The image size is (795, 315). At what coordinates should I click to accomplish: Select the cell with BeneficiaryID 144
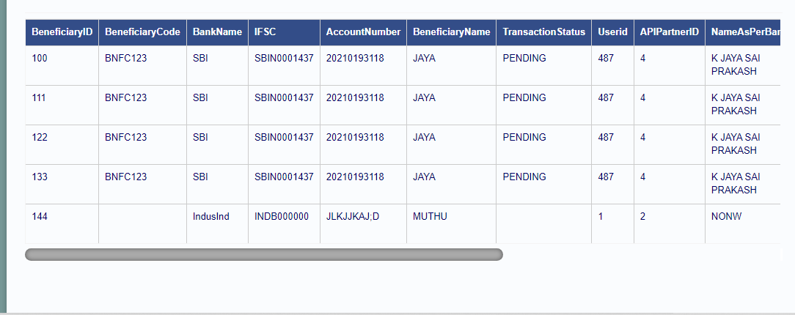[x=62, y=224]
